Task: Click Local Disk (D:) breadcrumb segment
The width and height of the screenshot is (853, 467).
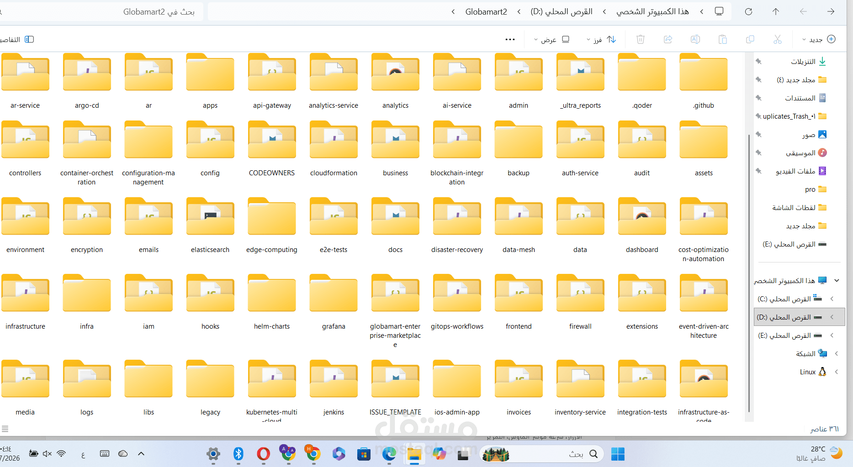Action: [x=562, y=11]
